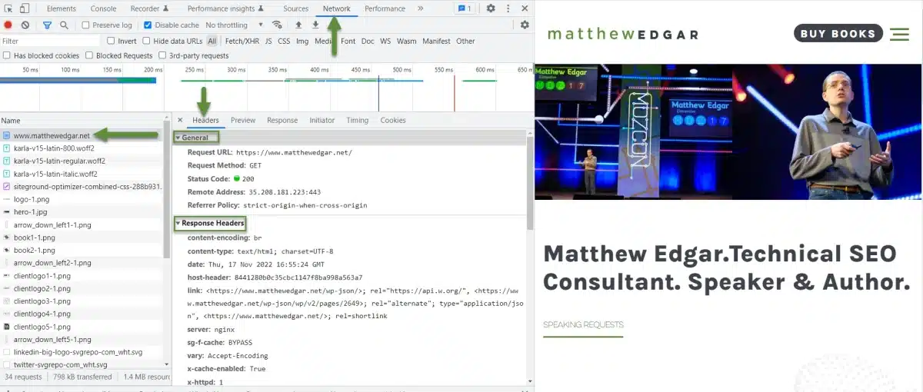Toggle the network filter funnel icon
This screenshot has height=392, width=923.
(47, 25)
